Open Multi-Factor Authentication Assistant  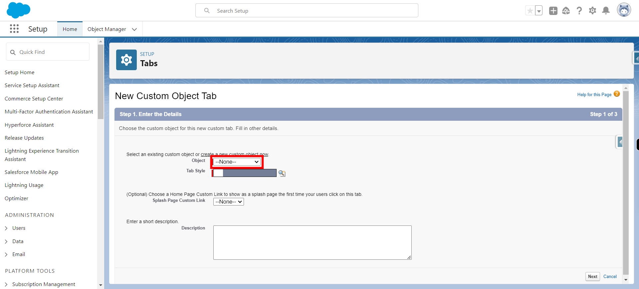(49, 112)
